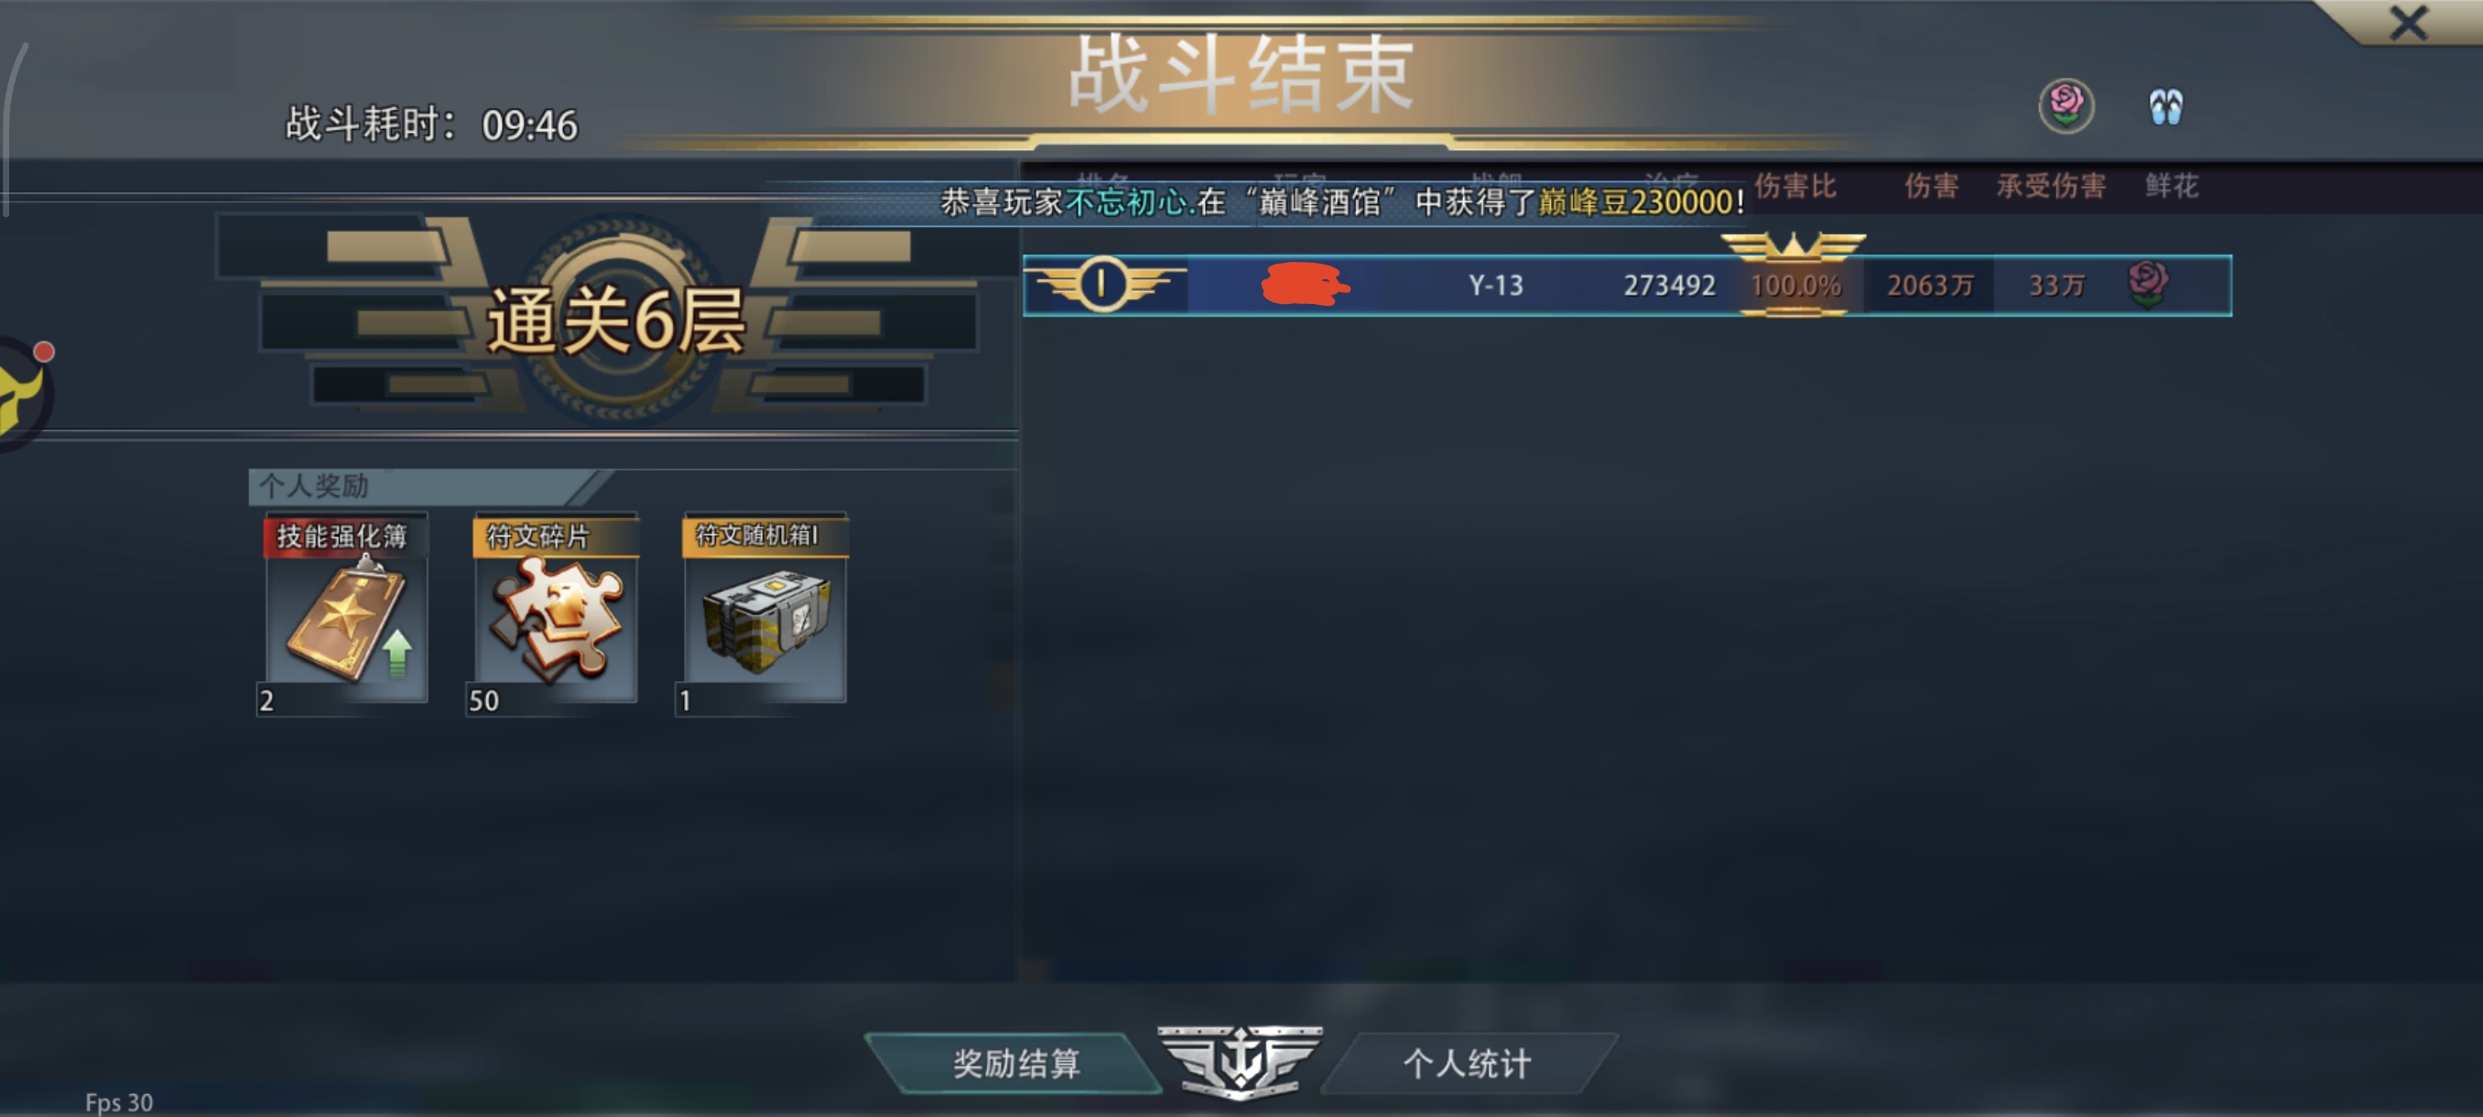The width and height of the screenshot is (2483, 1117).
Task: Switch to the 个人统计 tab
Action: coord(1467,1063)
